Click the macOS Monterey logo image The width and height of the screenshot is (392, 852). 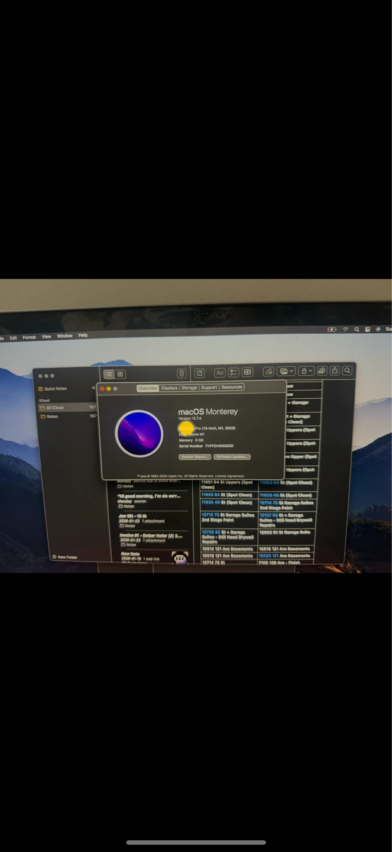(x=139, y=434)
